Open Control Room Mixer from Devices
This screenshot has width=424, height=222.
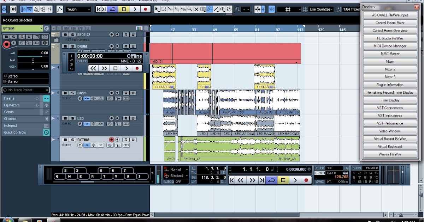click(x=390, y=23)
